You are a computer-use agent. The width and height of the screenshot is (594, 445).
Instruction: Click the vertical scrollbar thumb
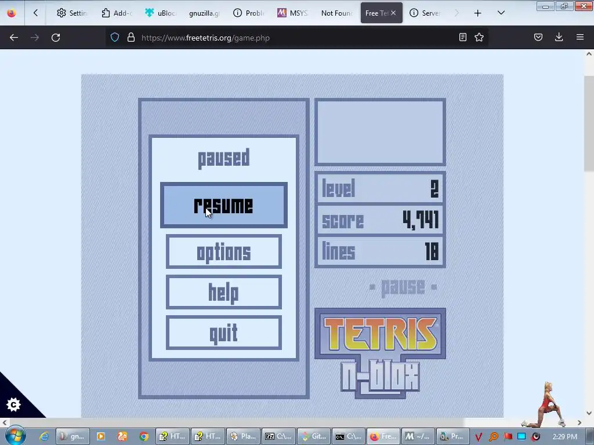point(589,123)
